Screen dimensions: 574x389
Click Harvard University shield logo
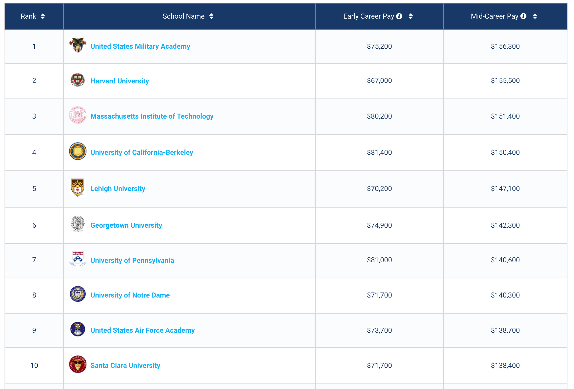coord(78,80)
